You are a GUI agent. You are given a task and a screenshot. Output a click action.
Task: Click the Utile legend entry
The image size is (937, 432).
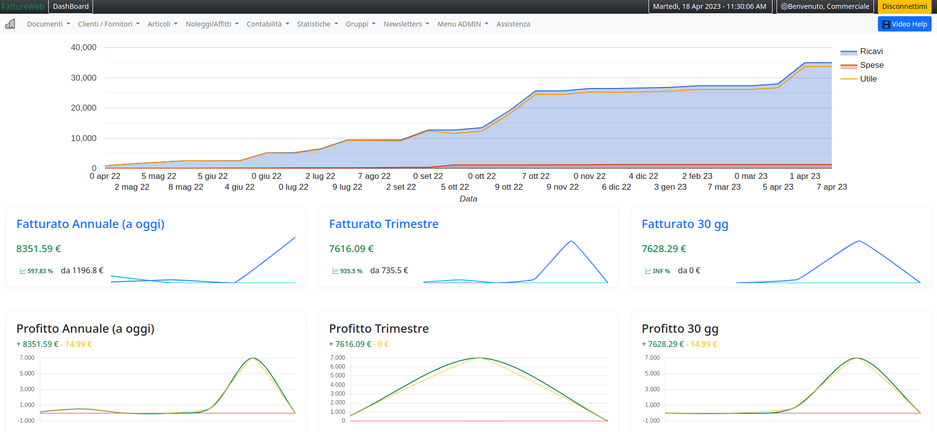(x=859, y=79)
